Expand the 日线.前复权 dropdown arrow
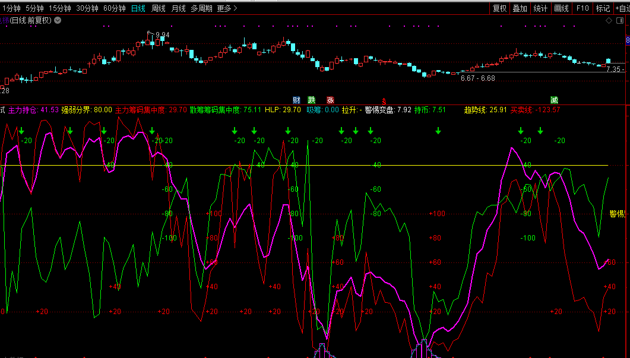Image resolution: width=630 pixels, height=358 pixels. 58,20
